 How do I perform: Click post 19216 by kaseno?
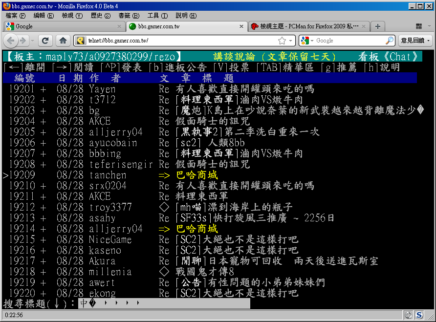153,250
